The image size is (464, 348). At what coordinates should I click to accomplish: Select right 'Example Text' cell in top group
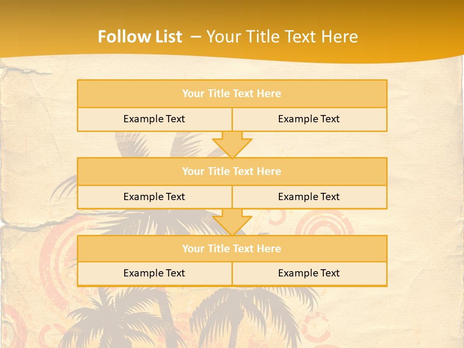[x=309, y=119]
